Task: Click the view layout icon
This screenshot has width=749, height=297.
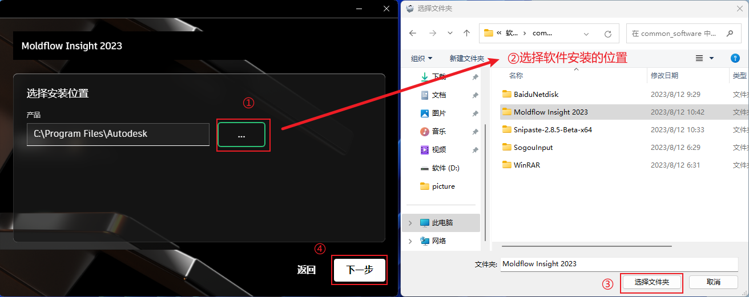Action: click(699, 58)
